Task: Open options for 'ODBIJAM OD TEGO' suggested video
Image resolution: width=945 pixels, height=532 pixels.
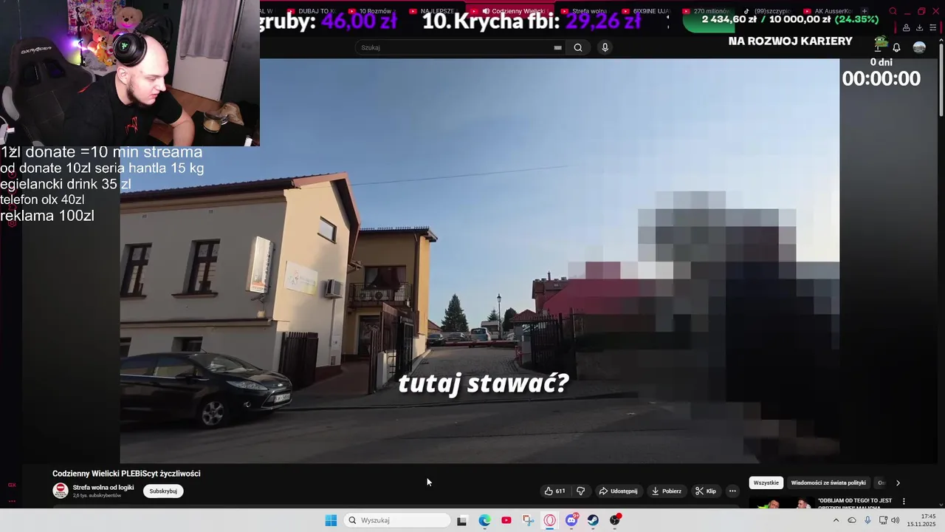Action: [x=904, y=502]
